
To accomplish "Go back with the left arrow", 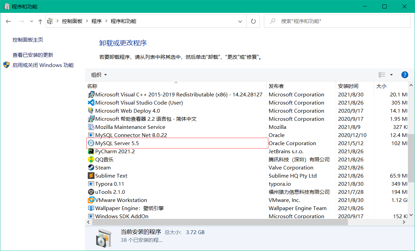I will 8,21.
